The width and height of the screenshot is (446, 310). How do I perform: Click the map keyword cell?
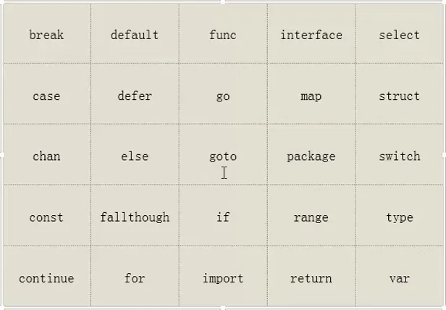tap(311, 93)
